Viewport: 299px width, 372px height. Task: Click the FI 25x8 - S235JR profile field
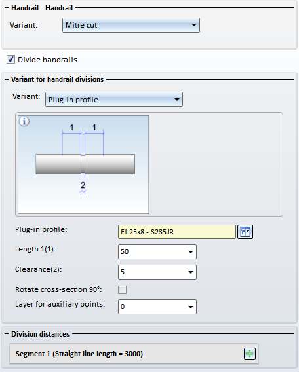pos(176,232)
